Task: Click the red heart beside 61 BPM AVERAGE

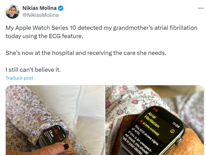Action: pos(142,121)
